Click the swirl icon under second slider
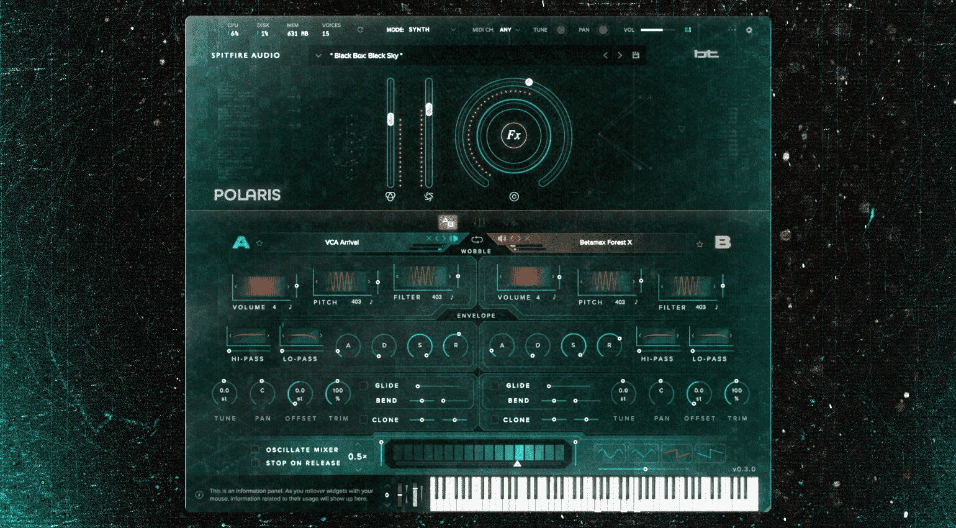 428,197
